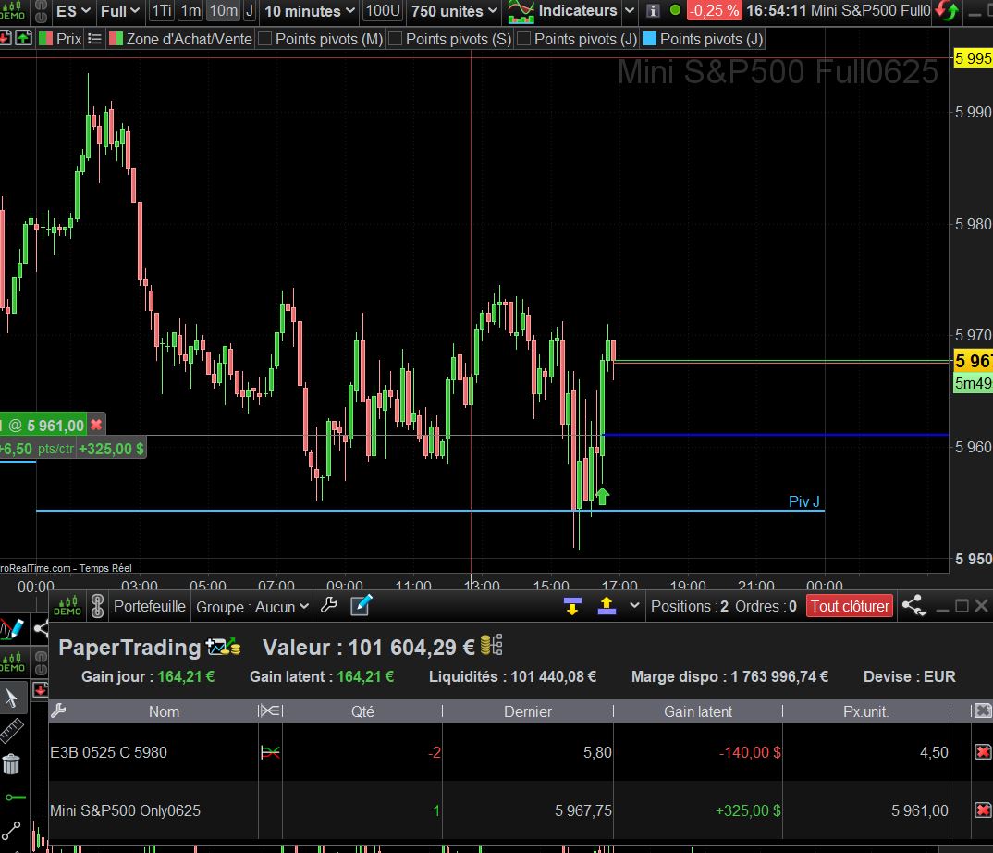Close Mini S&P500 Only0625 position
This screenshot has width=993, height=853.
pos(982,810)
